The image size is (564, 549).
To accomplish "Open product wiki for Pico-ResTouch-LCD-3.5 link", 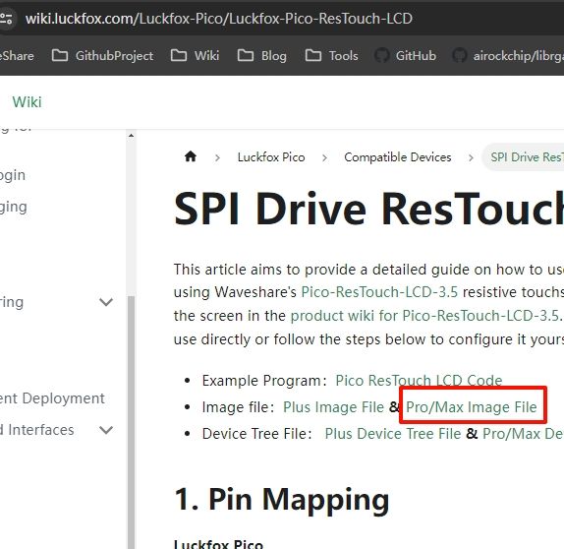I will 425,316.
